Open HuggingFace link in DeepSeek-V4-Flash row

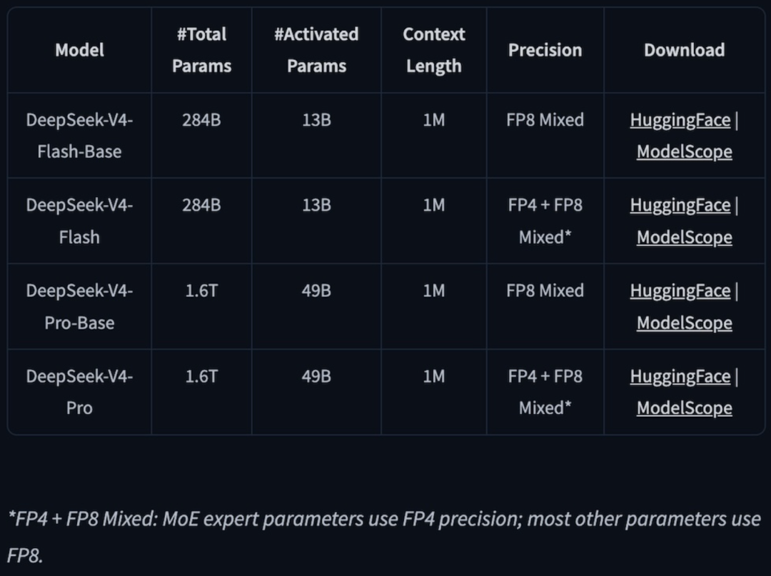[680, 206]
